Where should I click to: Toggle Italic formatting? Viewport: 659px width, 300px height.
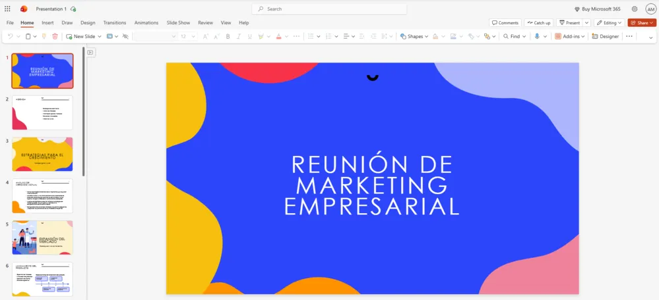tap(239, 36)
